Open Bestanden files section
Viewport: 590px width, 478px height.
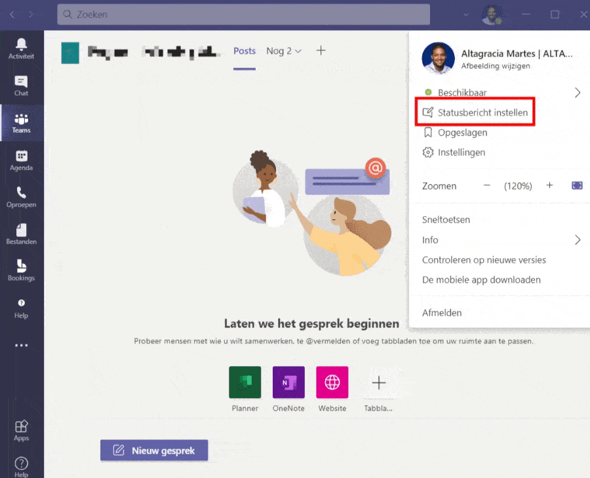21,234
